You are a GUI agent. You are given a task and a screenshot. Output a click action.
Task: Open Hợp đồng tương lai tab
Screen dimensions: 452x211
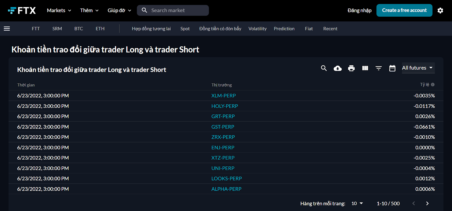pyautogui.click(x=151, y=29)
